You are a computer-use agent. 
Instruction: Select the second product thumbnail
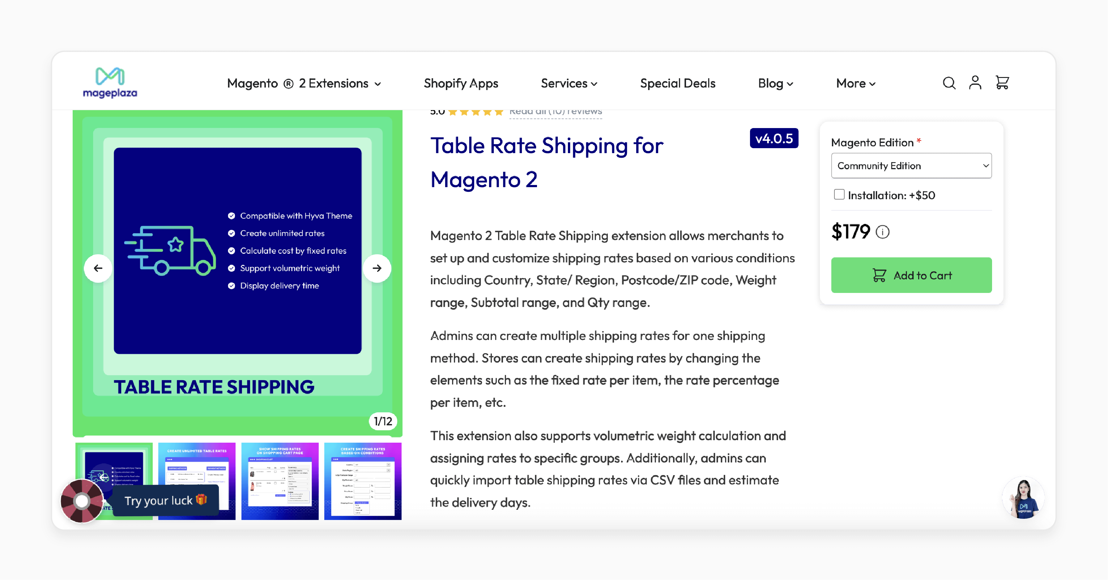coord(198,482)
